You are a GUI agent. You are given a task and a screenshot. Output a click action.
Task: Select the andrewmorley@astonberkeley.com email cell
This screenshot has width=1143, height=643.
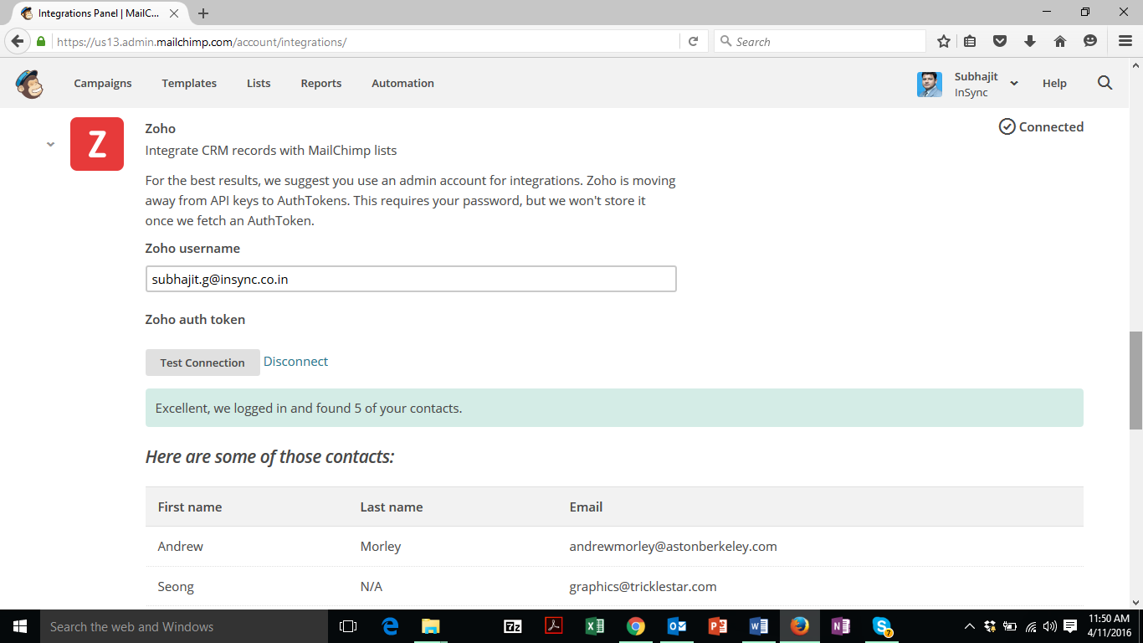click(x=674, y=546)
